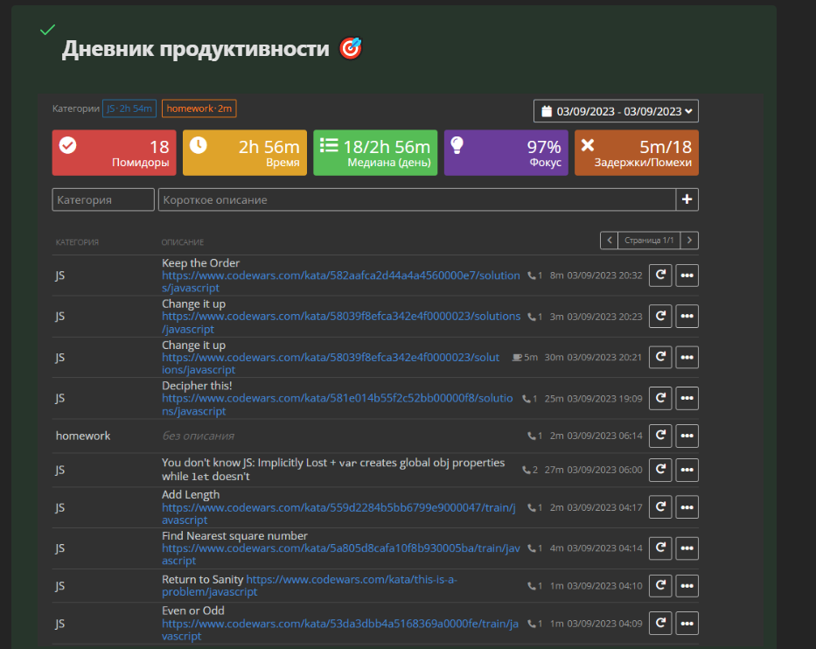
Task: Toggle the JS 2h 54m category filter
Action: click(x=129, y=108)
